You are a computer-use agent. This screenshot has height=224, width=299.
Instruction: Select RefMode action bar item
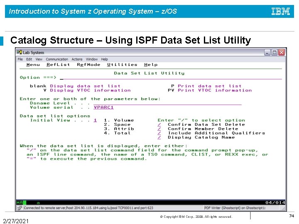(x=88, y=65)
